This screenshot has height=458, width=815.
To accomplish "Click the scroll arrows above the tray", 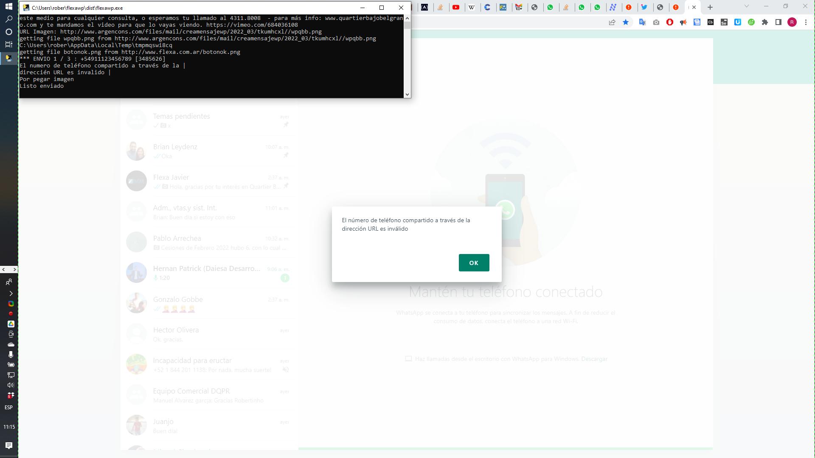I will (9, 270).
